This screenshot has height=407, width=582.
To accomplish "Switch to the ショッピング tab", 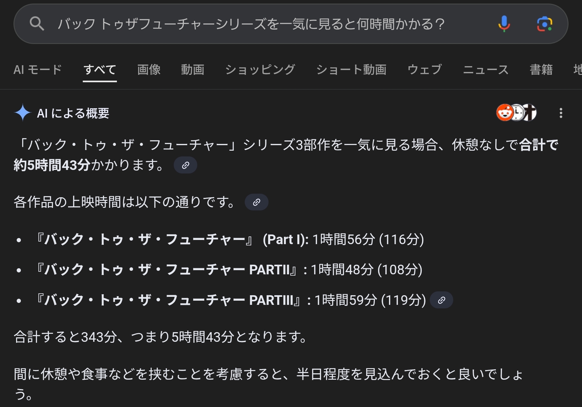I will 260,69.
